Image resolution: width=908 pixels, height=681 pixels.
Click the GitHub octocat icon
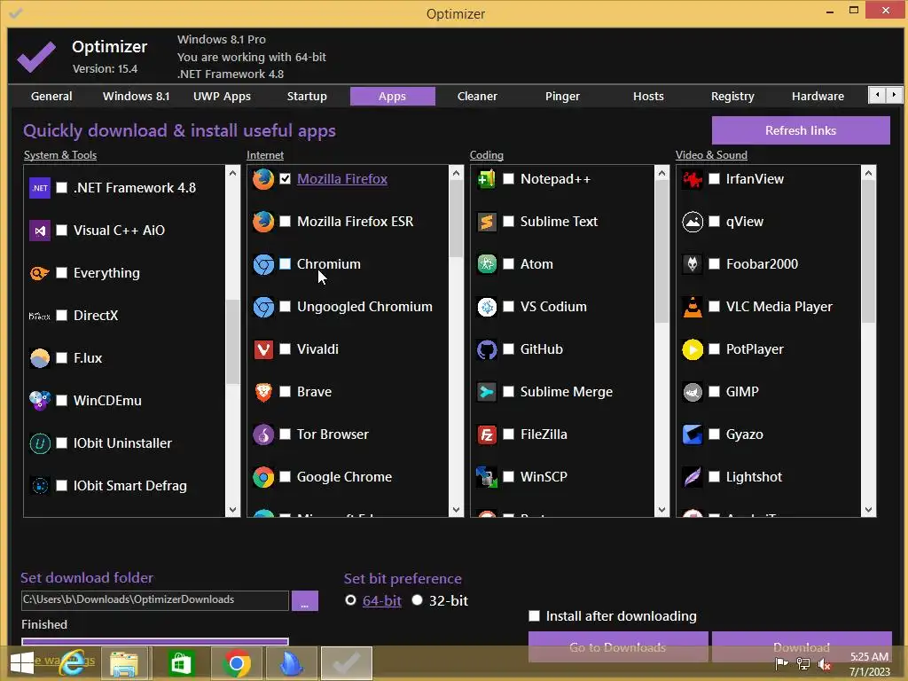(x=487, y=349)
